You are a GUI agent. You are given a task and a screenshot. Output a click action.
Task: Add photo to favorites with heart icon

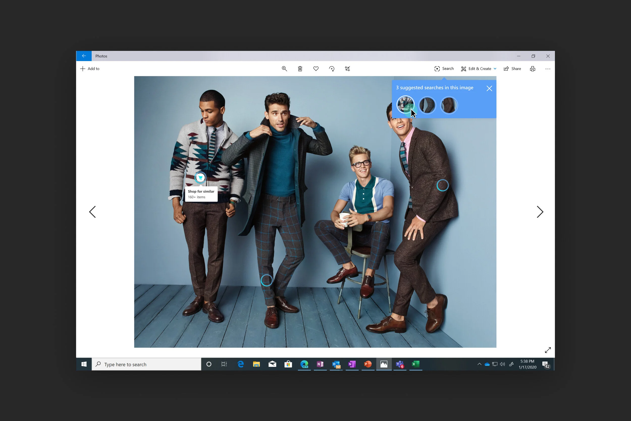[316, 69]
